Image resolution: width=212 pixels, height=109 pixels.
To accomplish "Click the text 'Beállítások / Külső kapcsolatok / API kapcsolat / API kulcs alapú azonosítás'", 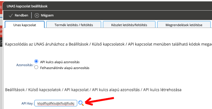I will (x=72, y=90).
